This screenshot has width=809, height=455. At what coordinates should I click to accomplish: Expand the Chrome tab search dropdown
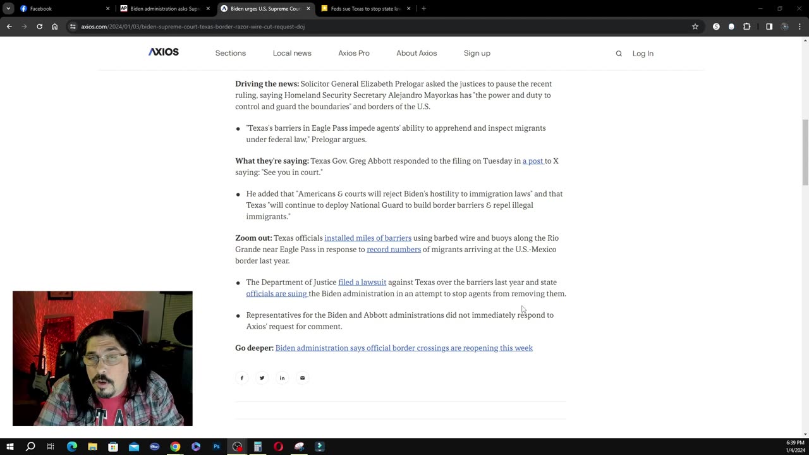[x=8, y=9]
